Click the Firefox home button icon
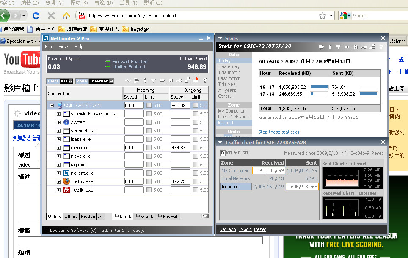The width and height of the screenshot is (408, 258). coord(66,16)
